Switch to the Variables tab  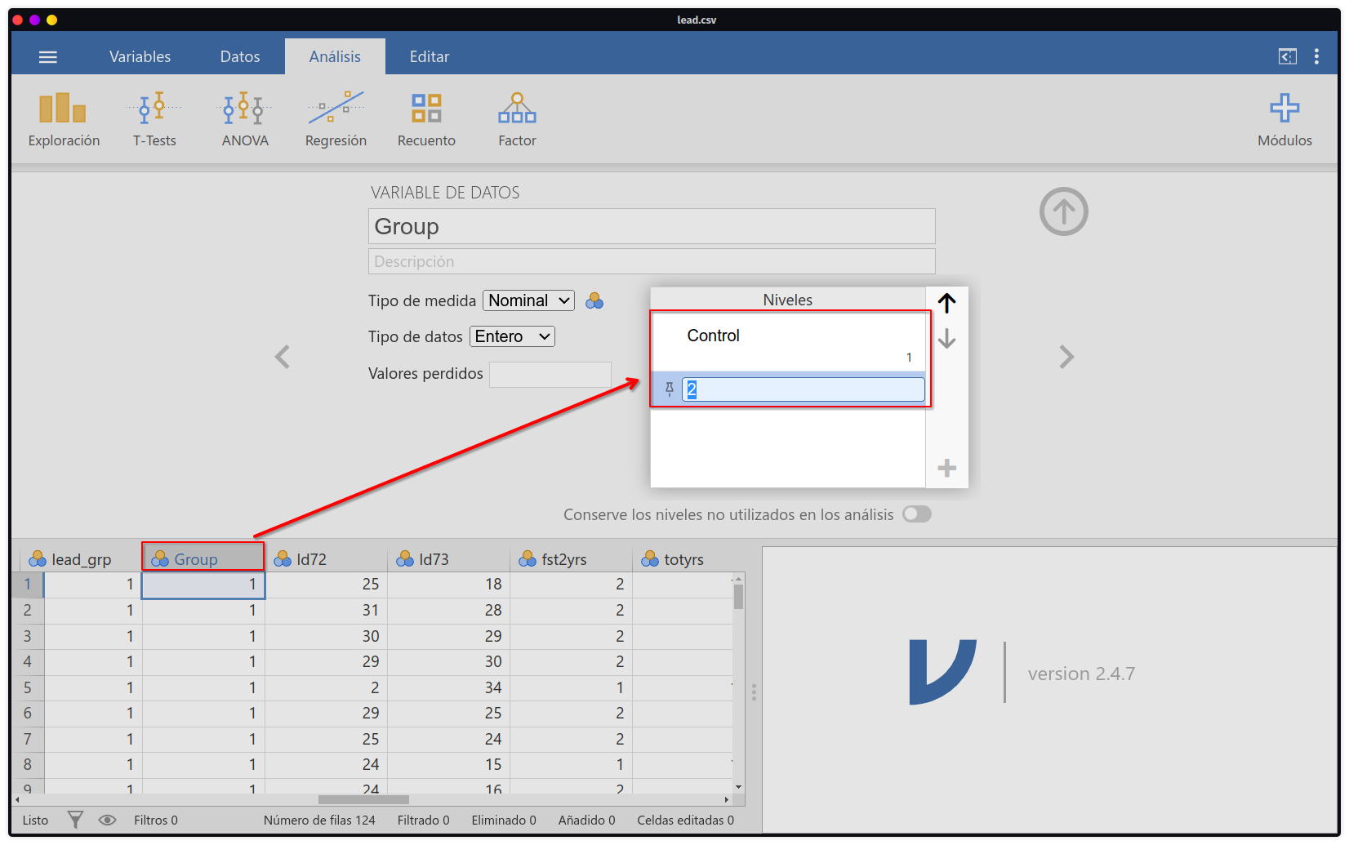[140, 56]
